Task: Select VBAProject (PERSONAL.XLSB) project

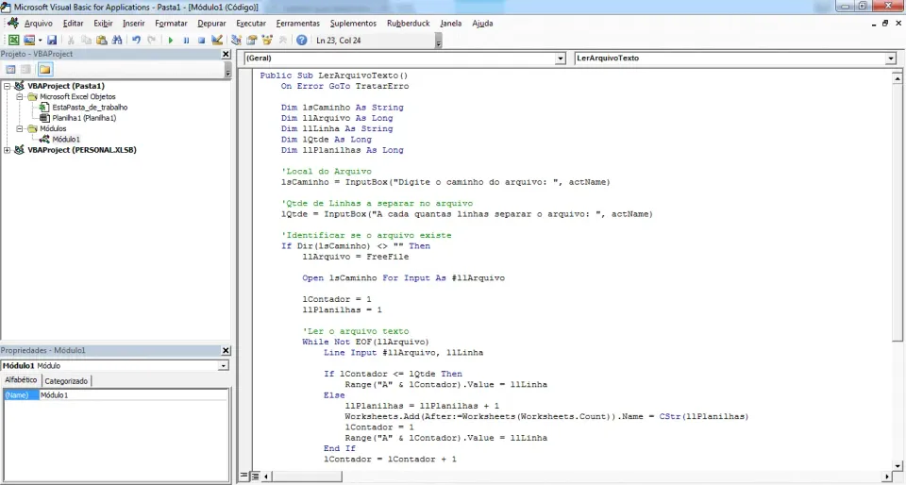Action: click(x=82, y=150)
